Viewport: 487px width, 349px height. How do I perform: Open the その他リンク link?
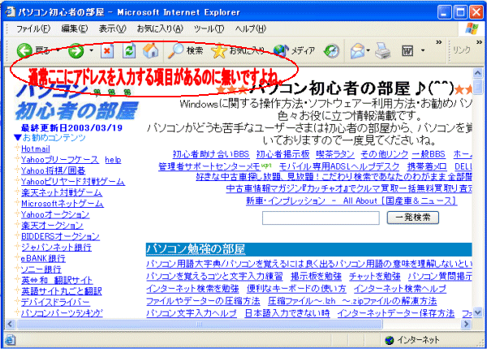point(384,154)
